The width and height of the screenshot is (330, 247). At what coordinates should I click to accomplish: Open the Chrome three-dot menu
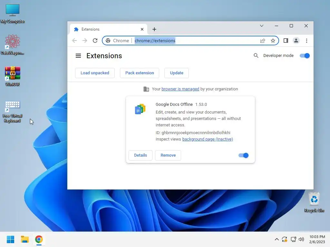(x=307, y=41)
